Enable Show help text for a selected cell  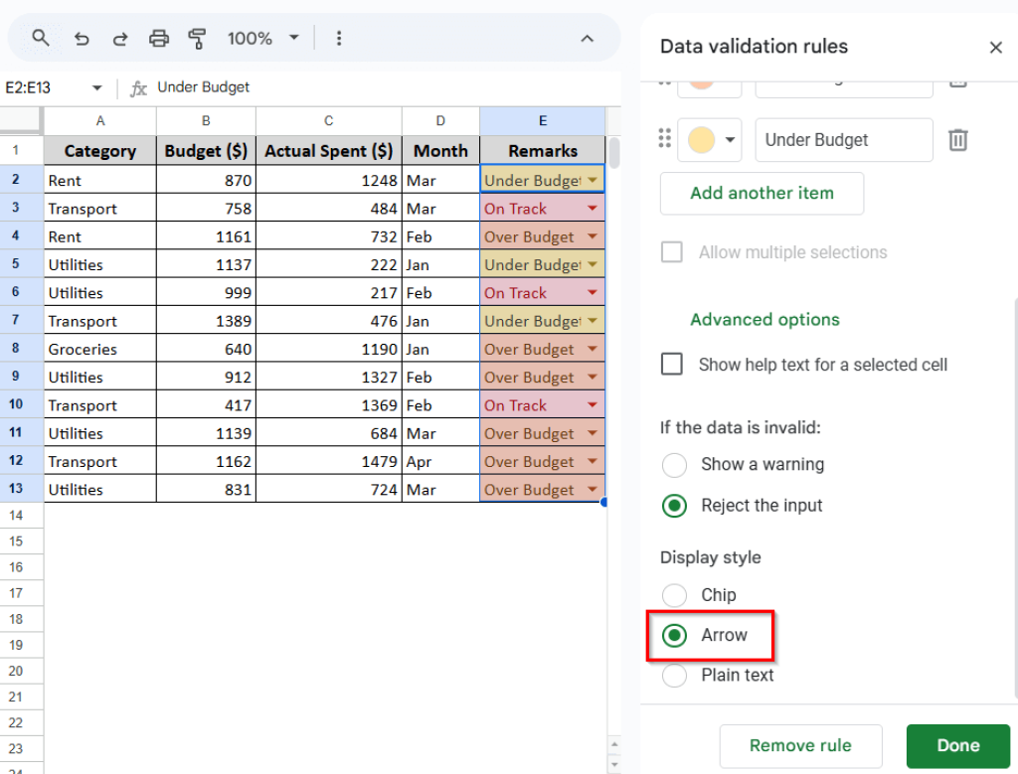672,365
